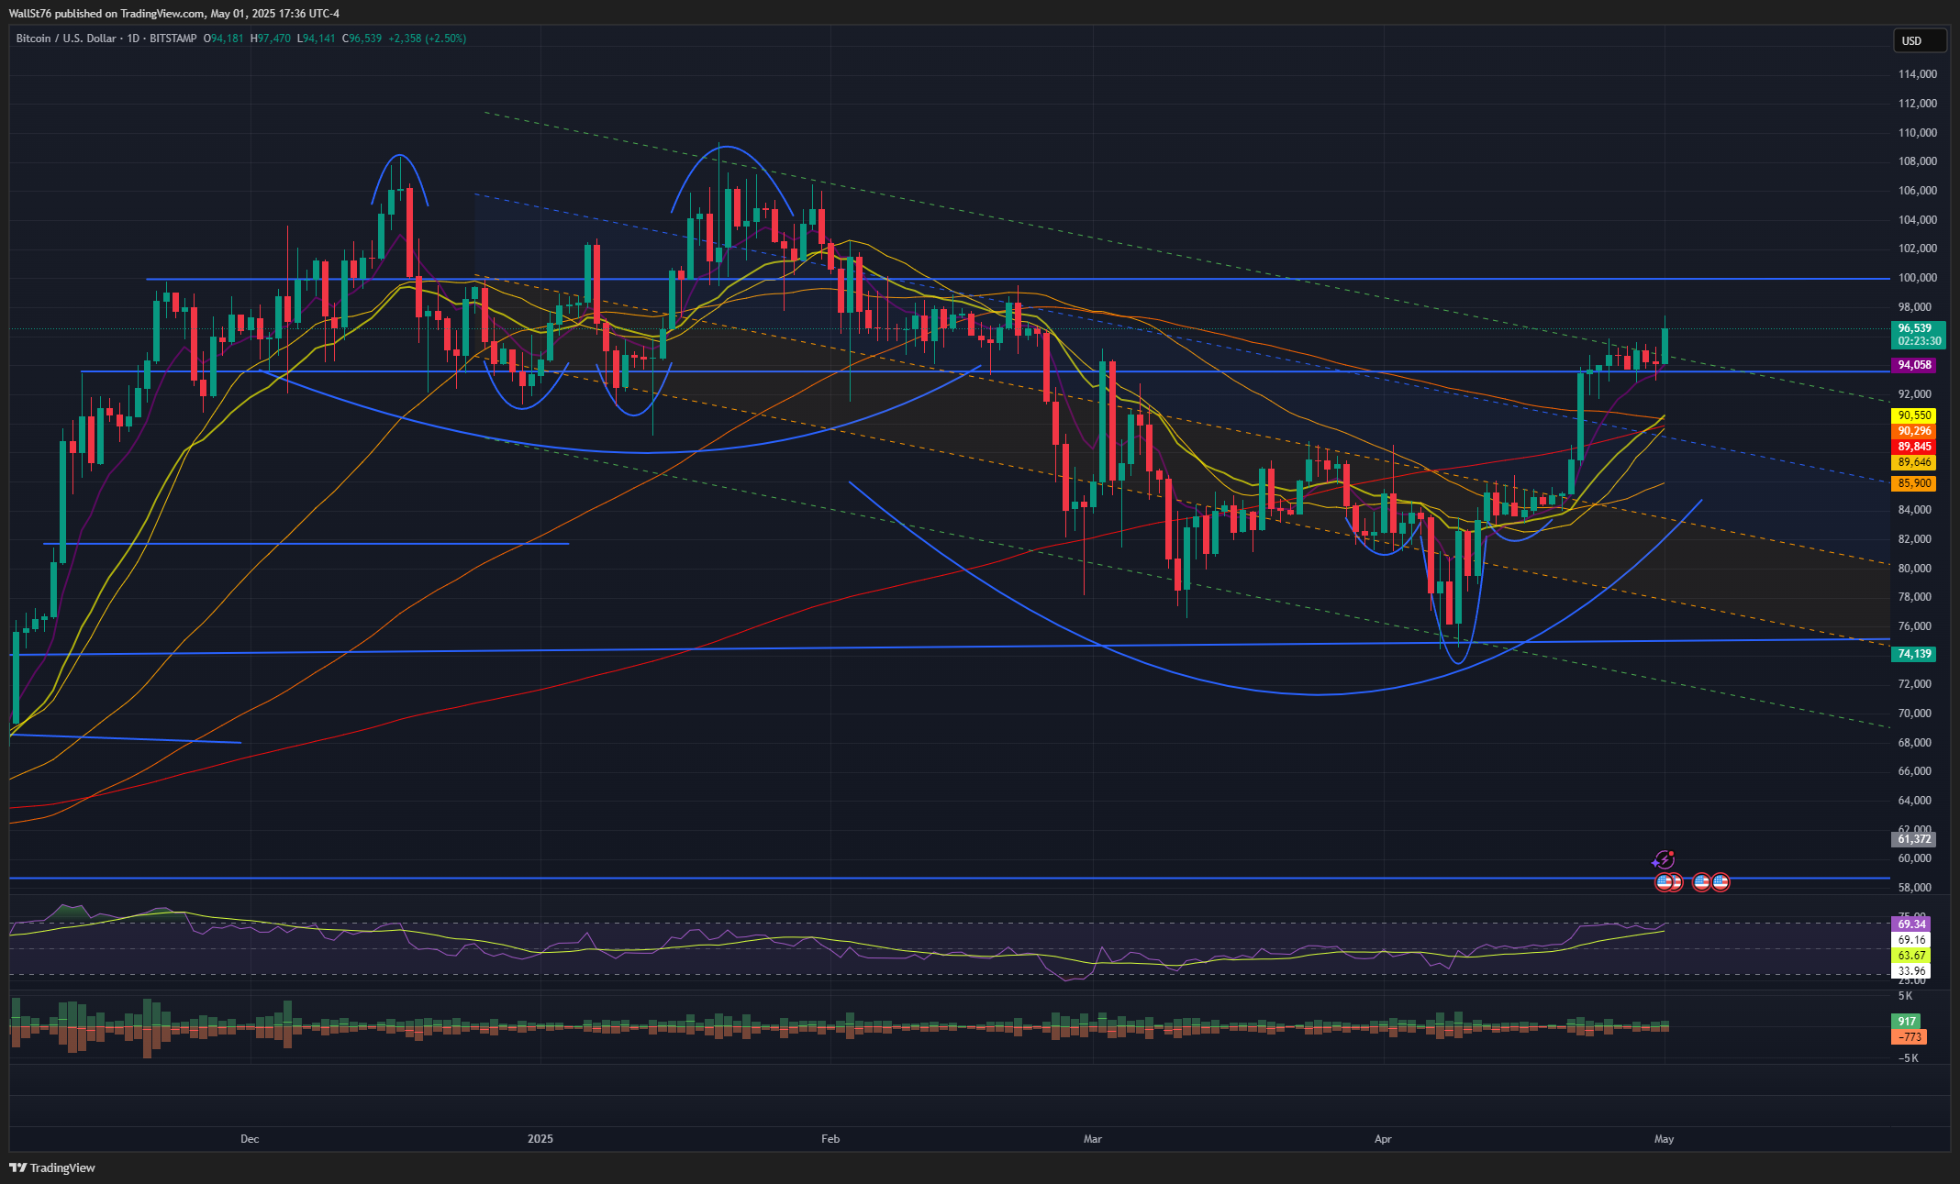Select the yellow 90,550 price tag

[x=1914, y=415]
